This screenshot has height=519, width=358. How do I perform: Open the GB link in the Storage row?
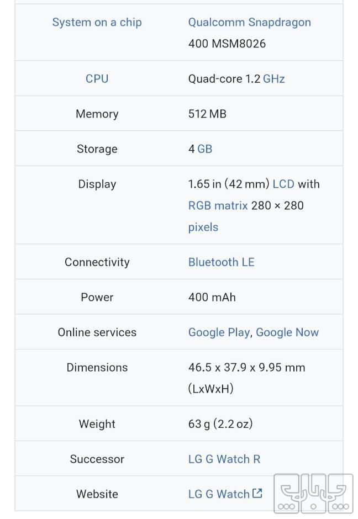204,149
